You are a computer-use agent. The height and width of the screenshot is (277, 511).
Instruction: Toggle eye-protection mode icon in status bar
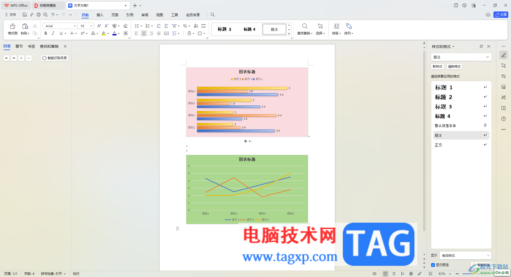[x=374, y=274]
